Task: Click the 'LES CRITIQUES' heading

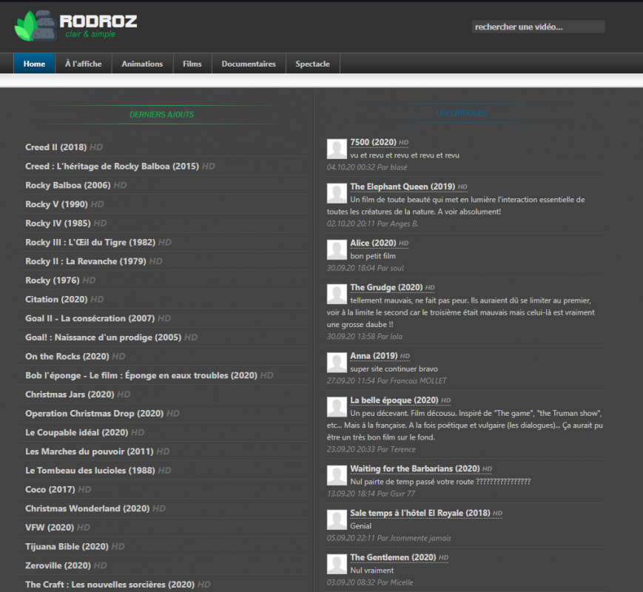Action: pos(461,113)
